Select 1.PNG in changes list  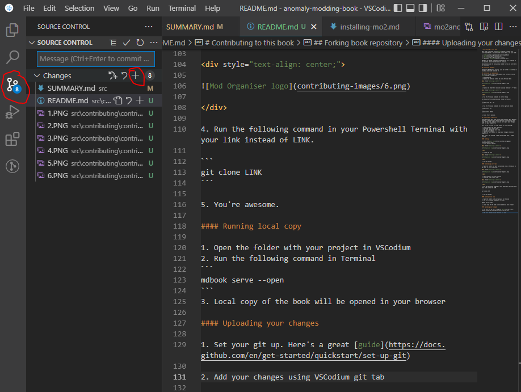(x=94, y=113)
